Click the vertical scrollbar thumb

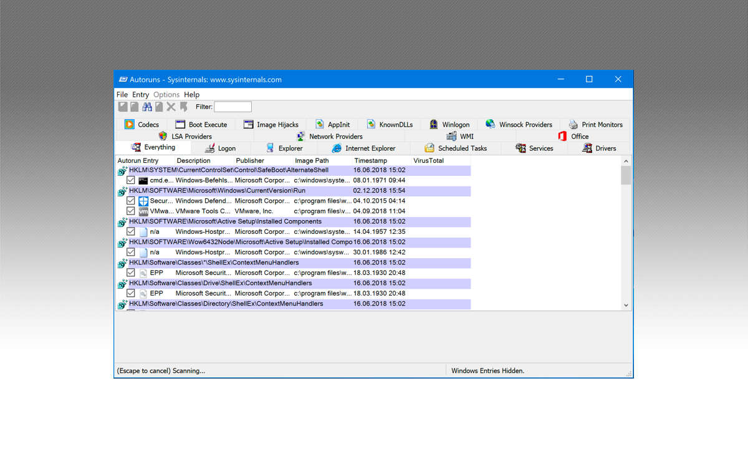626,175
